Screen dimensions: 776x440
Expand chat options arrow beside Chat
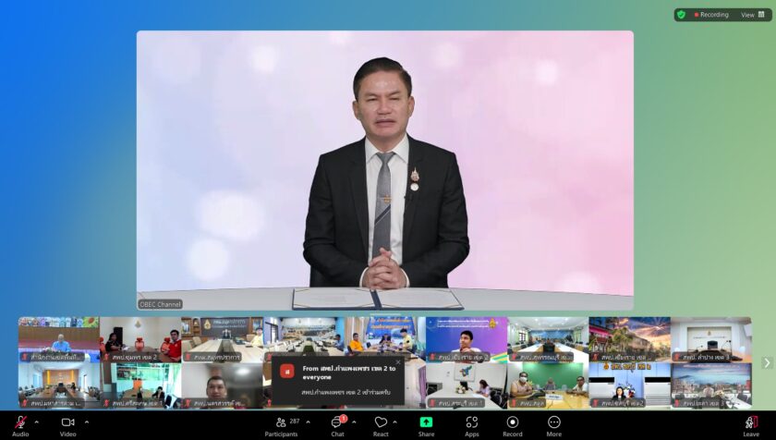(x=354, y=422)
